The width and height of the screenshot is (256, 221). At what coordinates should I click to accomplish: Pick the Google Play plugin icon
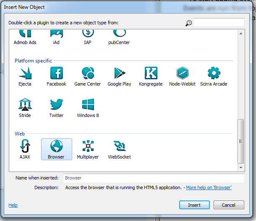coord(120,73)
